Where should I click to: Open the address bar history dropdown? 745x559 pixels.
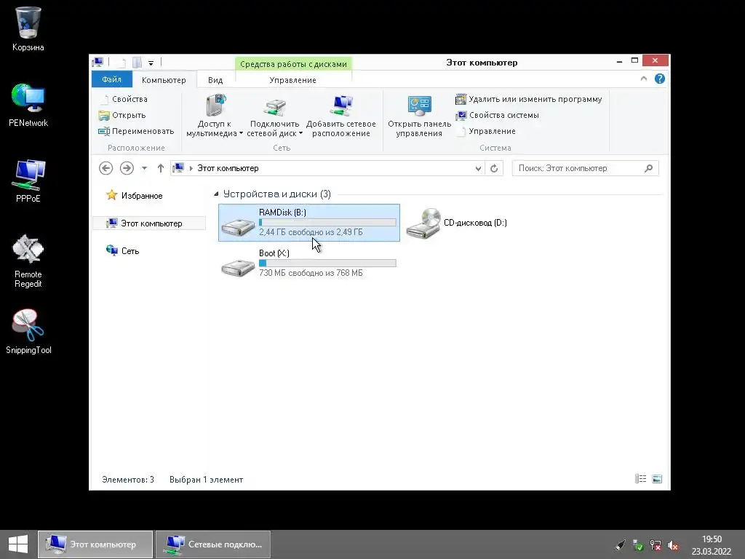coord(478,168)
